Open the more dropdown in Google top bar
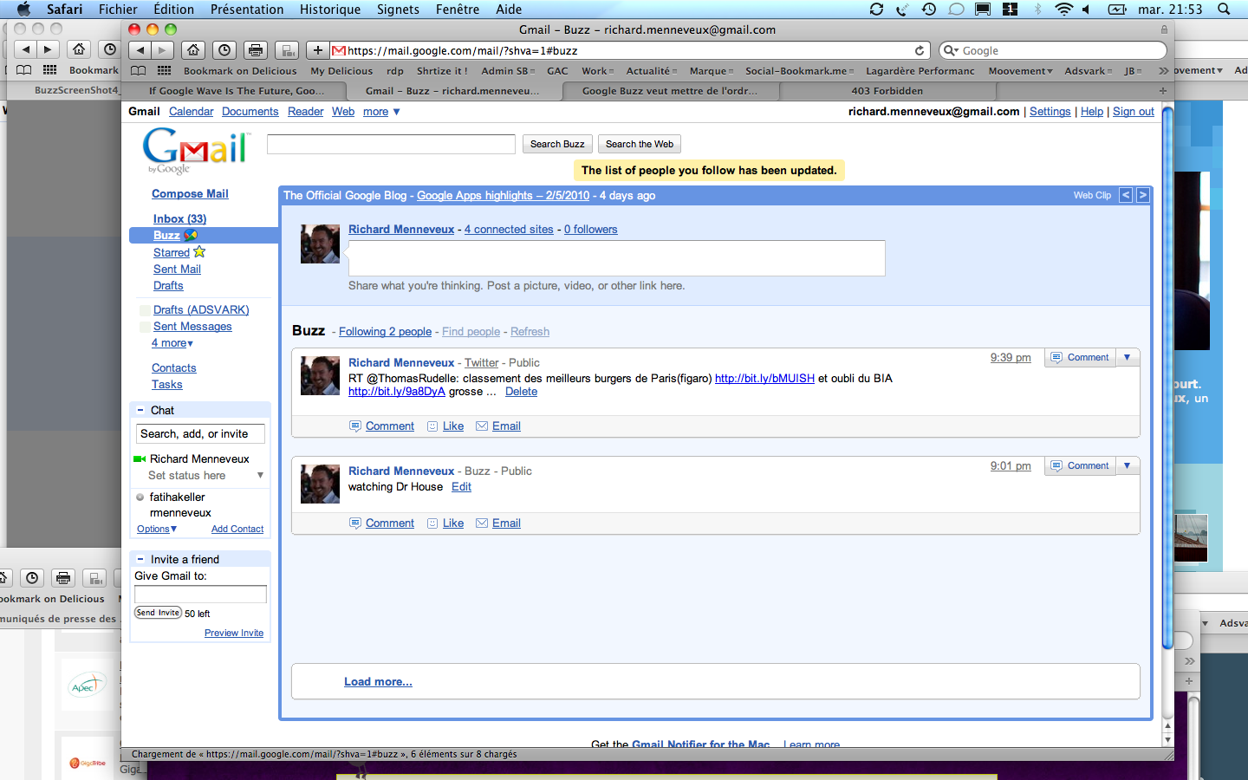The width and height of the screenshot is (1248, 780). (381, 111)
